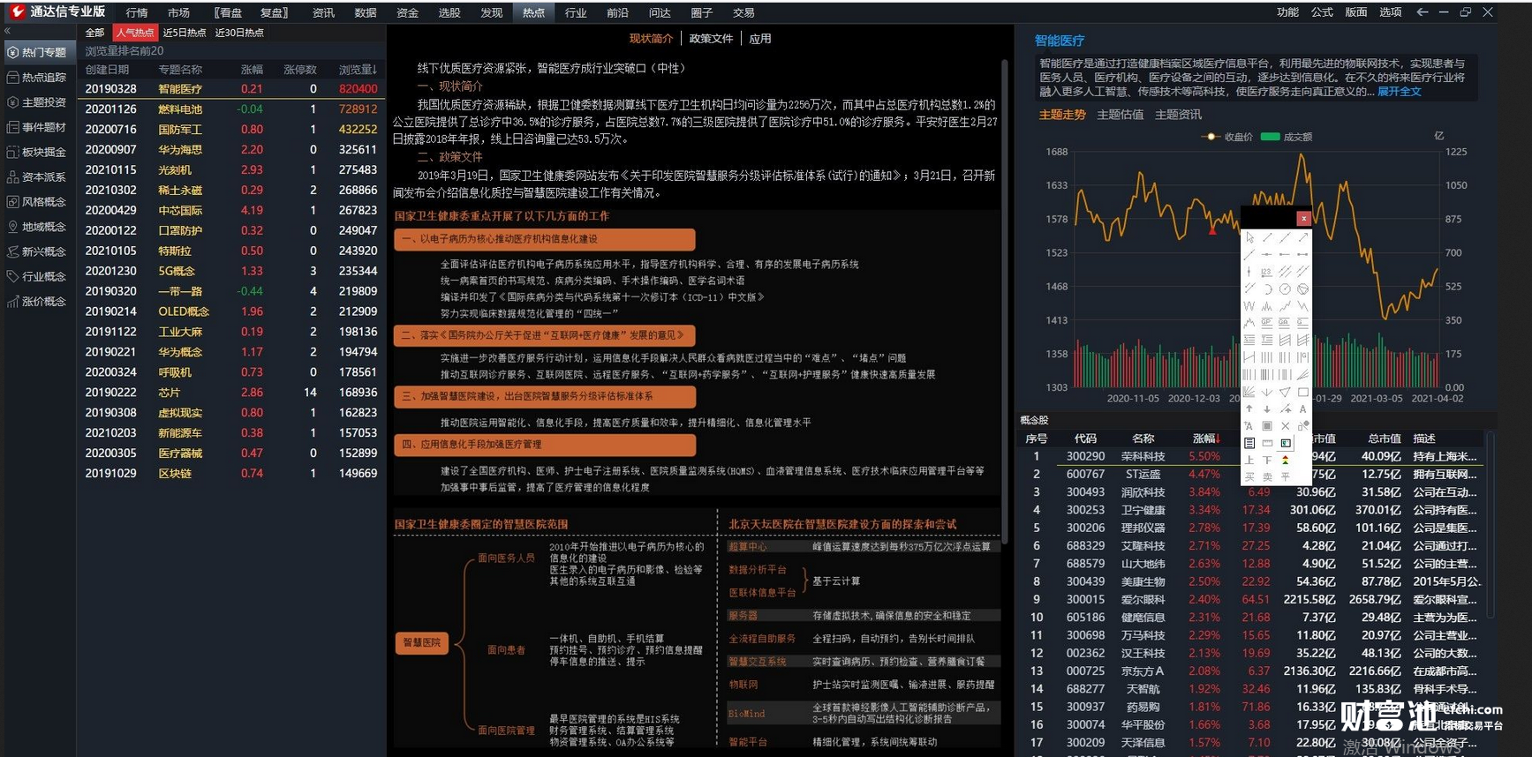
Task: Click the red-green arrows marker tool
Action: tap(1285, 460)
